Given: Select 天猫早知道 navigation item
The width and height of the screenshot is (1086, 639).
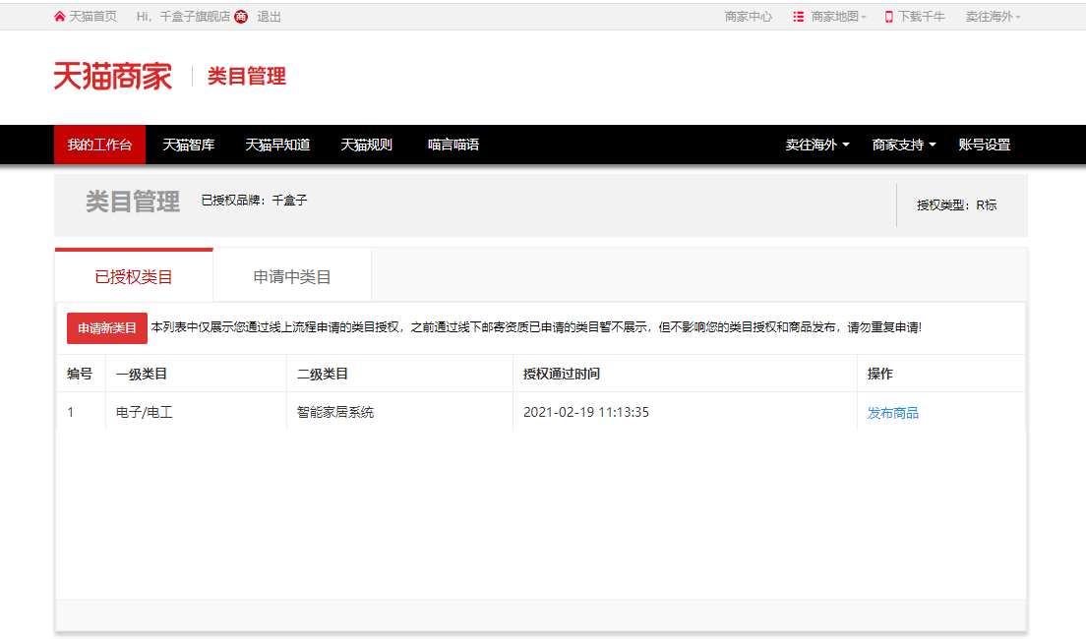Looking at the screenshot, I should coord(277,145).
